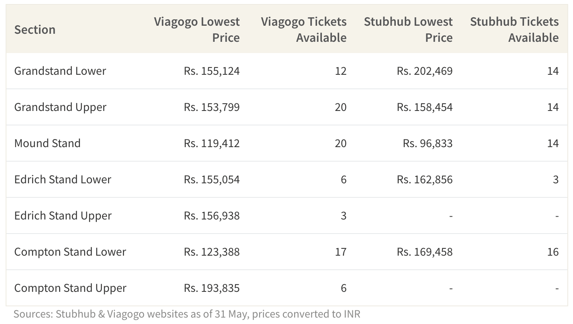The height and width of the screenshot is (324, 573).
Task: Select the Stubhub Lowest Price header
Action: (x=408, y=29)
